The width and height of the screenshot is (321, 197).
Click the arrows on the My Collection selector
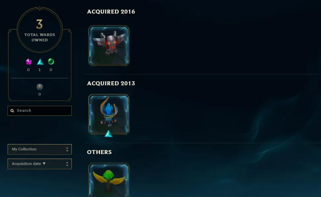click(x=67, y=149)
